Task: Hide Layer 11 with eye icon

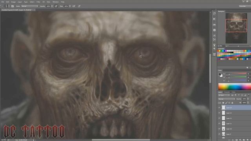Action: [219, 124]
